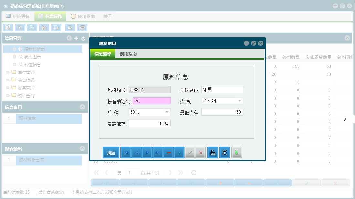Screen dimensions: 355x199
Task: Click the red X in bottom grid toolbar
Action: click(x=335, y=183)
